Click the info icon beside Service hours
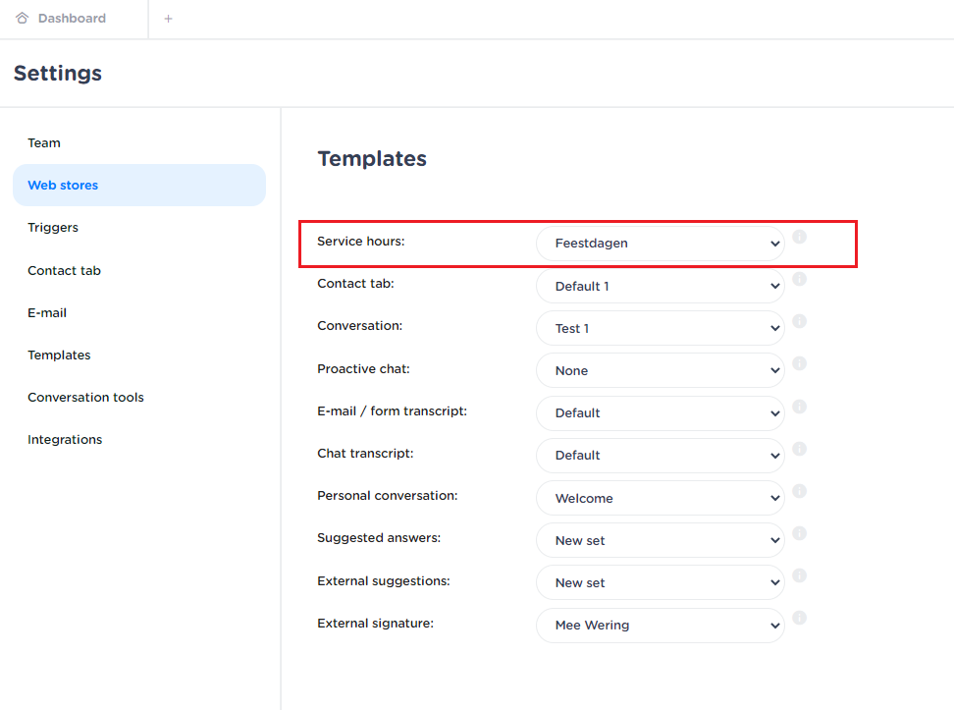Image resolution: width=954 pixels, height=710 pixels. pyautogui.click(x=799, y=237)
